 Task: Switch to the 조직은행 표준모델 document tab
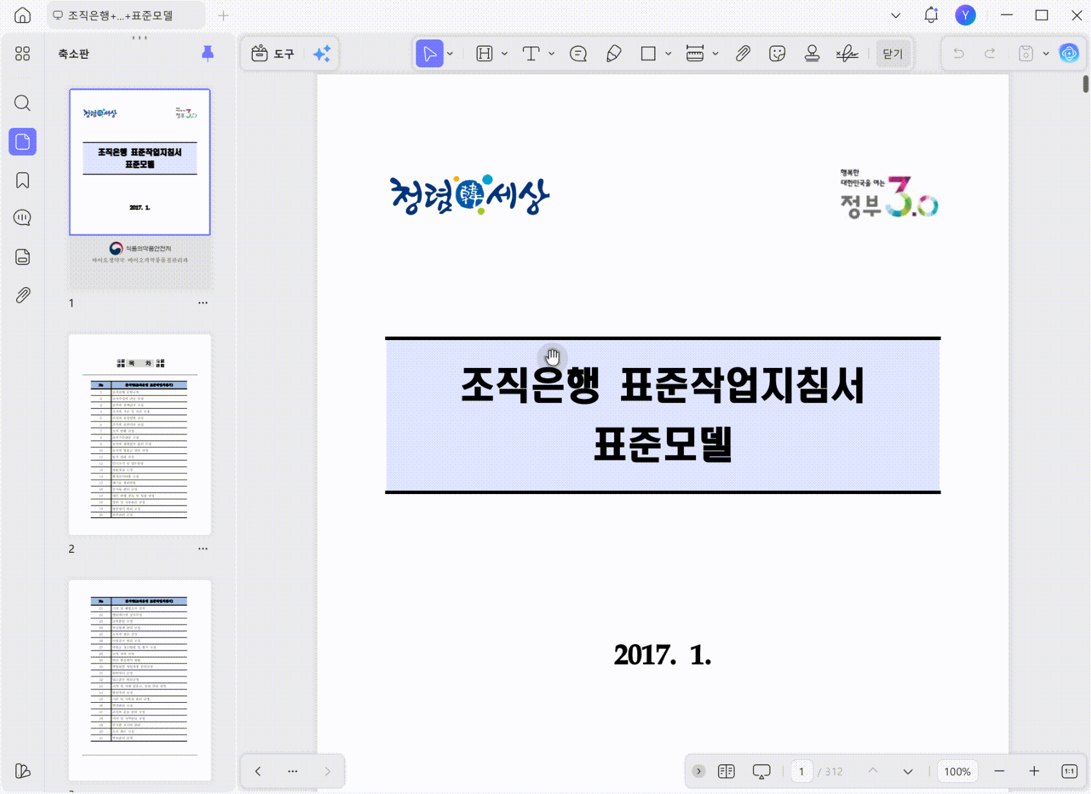126,16
